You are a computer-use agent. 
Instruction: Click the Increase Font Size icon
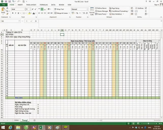pyautogui.click(x=33, y=9)
